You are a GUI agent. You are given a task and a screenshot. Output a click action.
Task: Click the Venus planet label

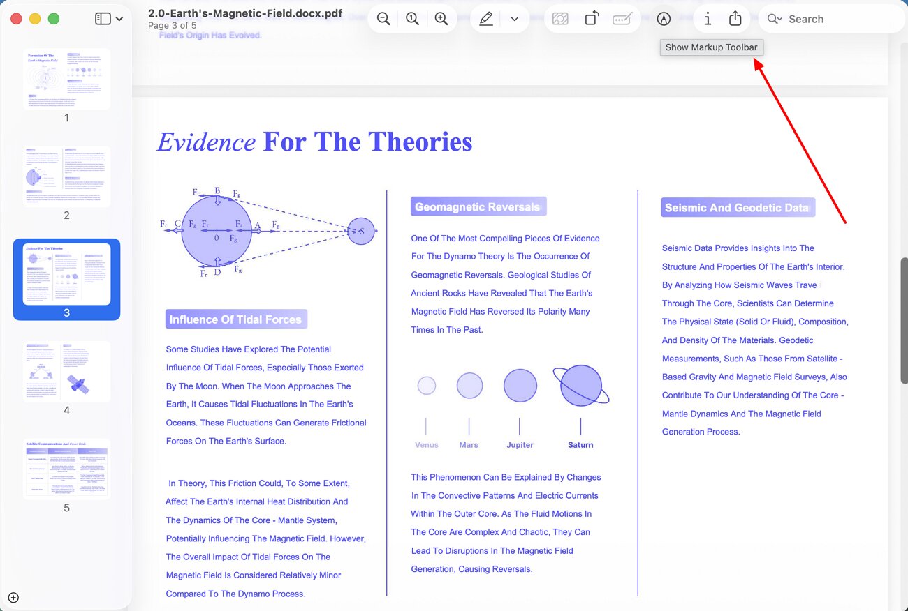tap(427, 445)
